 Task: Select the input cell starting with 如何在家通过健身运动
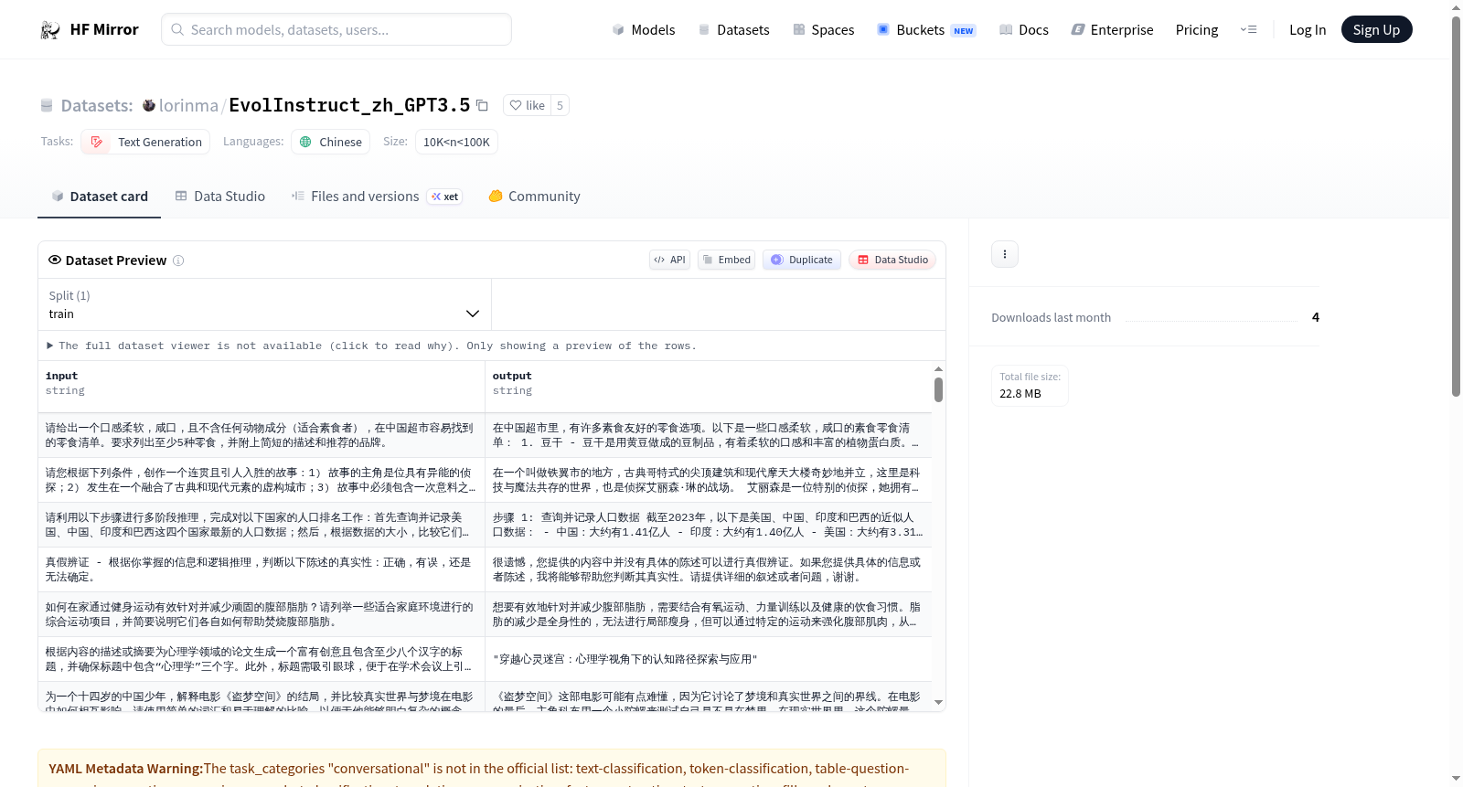click(262, 614)
